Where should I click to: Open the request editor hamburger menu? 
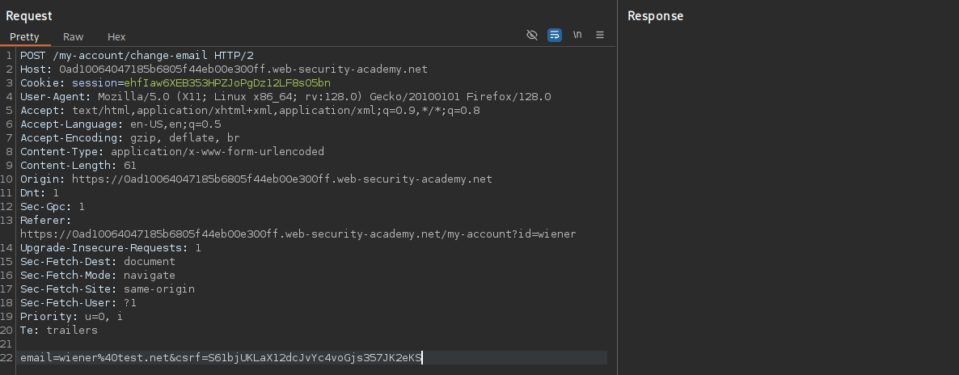(600, 36)
